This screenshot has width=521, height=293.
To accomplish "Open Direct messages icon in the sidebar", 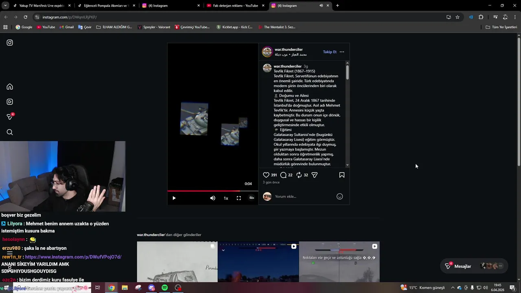I will [10, 117].
